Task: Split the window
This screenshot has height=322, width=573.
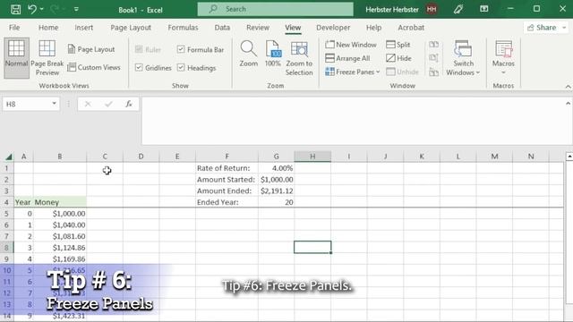Action: click(x=398, y=45)
